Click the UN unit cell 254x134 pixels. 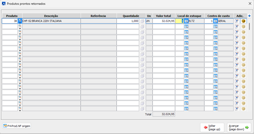pos(149,21)
